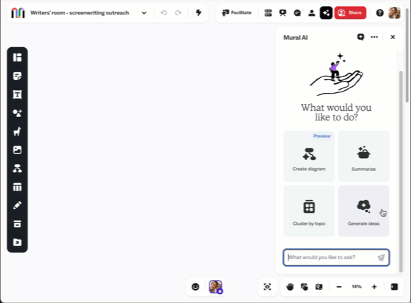The height and width of the screenshot is (303, 411).
Task: Select the text tool
Action: click(x=17, y=94)
